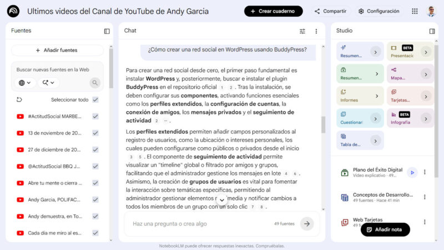
Task: Expand the Informes card arrow
Action: (377, 96)
